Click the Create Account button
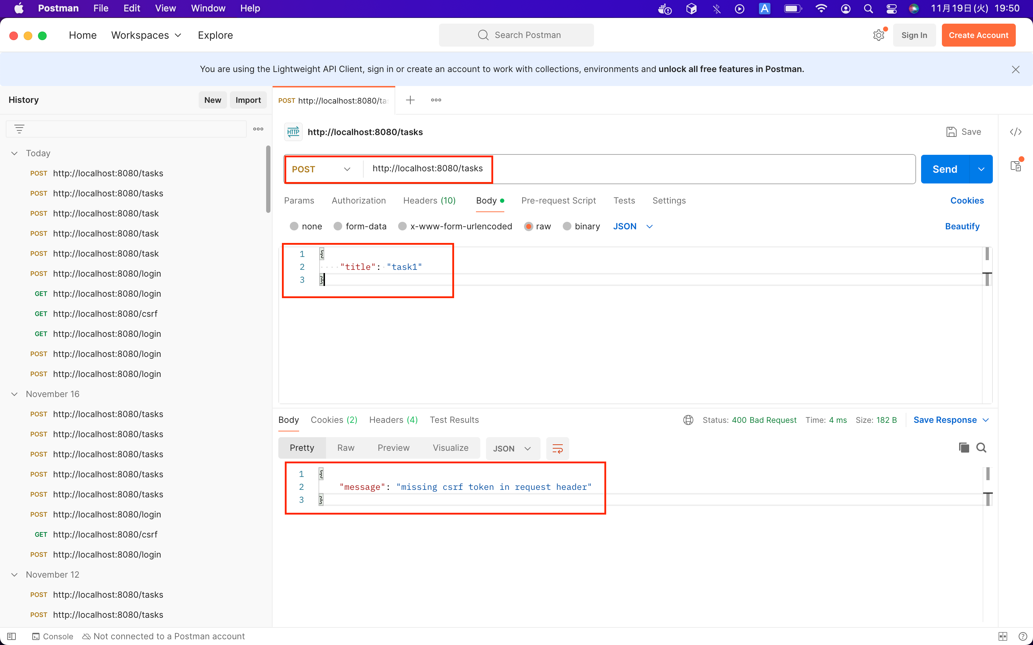The height and width of the screenshot is (645, 1033). click(x=978, y=35)
